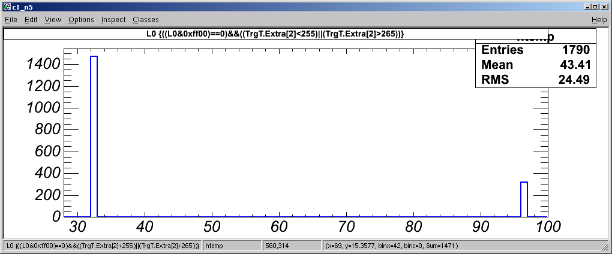Open the Classes menu
This screenshot has width=612, height=254.
[x=146, y=20]
